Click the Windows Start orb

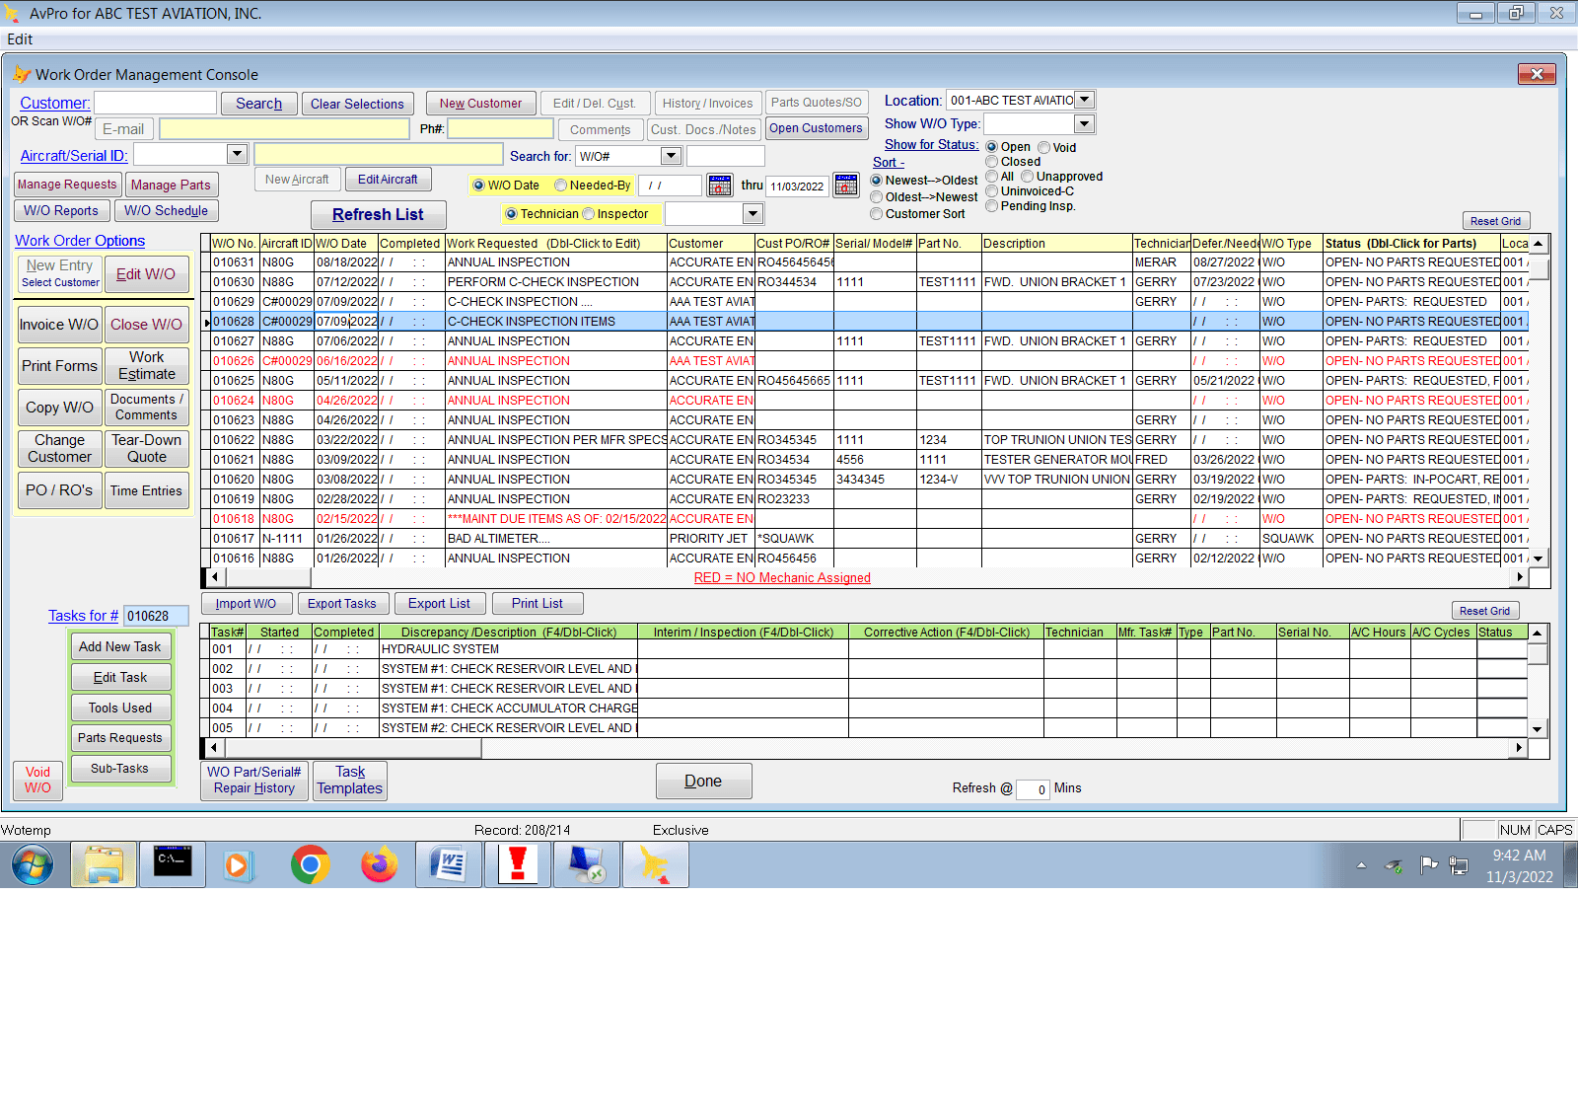(33, 865)
